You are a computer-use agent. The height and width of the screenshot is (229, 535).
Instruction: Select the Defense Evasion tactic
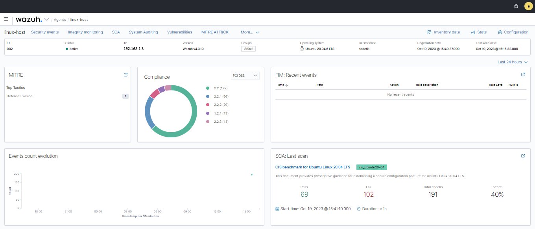[20, 96]
